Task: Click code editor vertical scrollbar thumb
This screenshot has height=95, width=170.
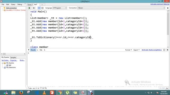Action: click(x=168, y=24)
